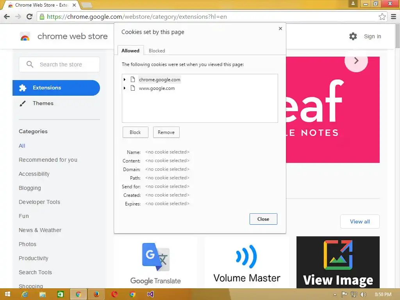
Task: Open the View Image extension card
Action: [x=338, y=262]
